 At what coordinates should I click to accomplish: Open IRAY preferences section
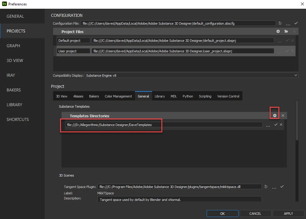[22, 75]
